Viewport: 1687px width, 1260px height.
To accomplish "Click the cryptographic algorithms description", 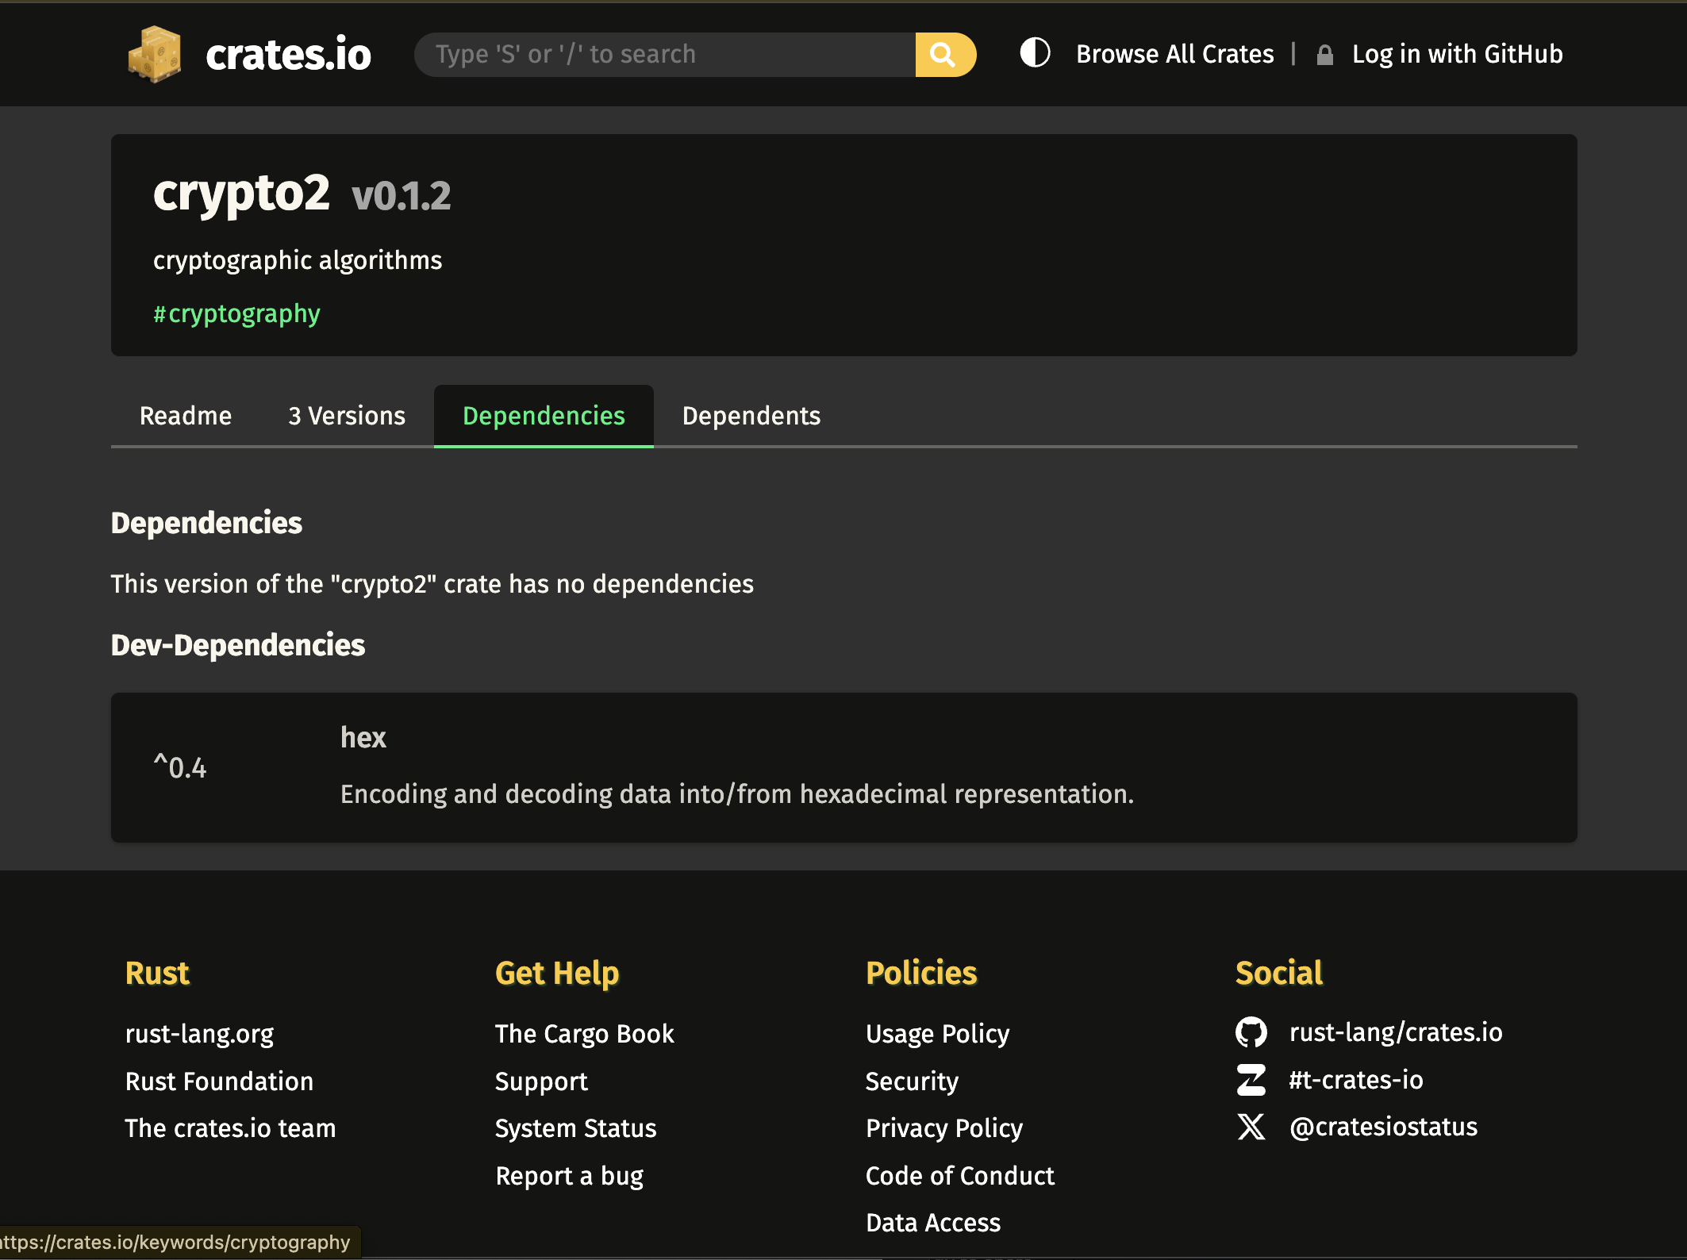I will tap(298, 260).
